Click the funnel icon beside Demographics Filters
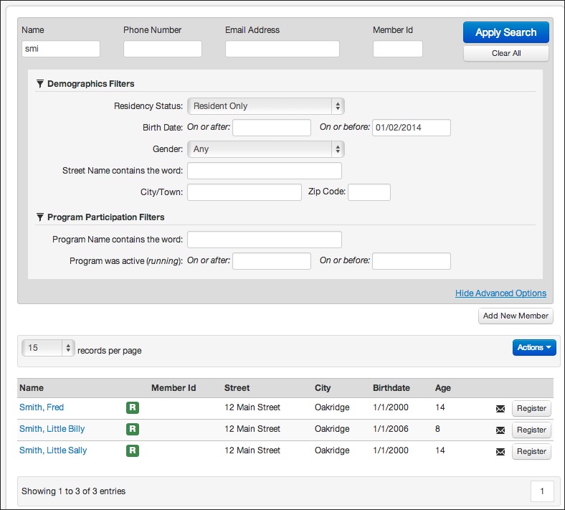Image resolution: width=565 pixels, height=510 pixels. coord(40,84)
